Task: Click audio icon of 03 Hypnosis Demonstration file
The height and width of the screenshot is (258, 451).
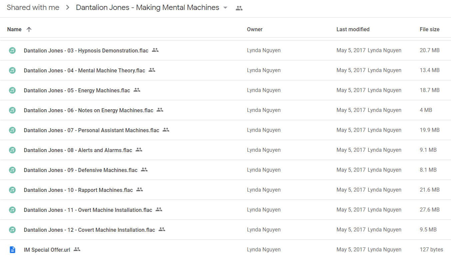Action: pyautogui.click(x=12, y=50)
